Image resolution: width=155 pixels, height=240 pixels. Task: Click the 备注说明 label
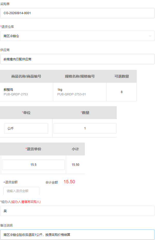pyautogui.click(x=6, y=226)
